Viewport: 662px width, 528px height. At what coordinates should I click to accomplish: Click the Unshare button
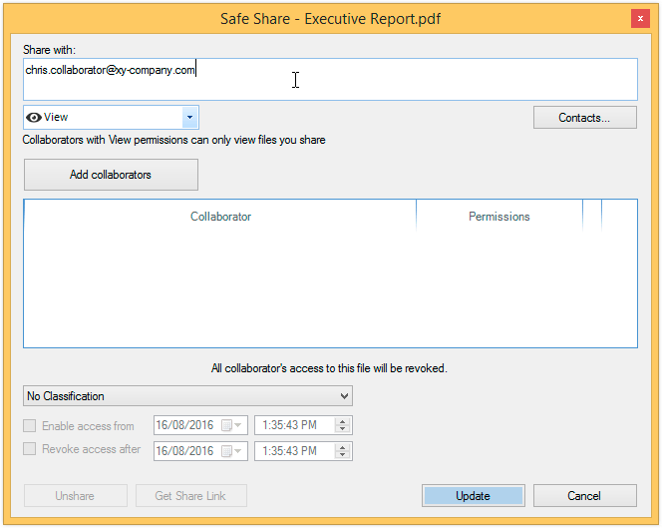click(x=75, y=495)
